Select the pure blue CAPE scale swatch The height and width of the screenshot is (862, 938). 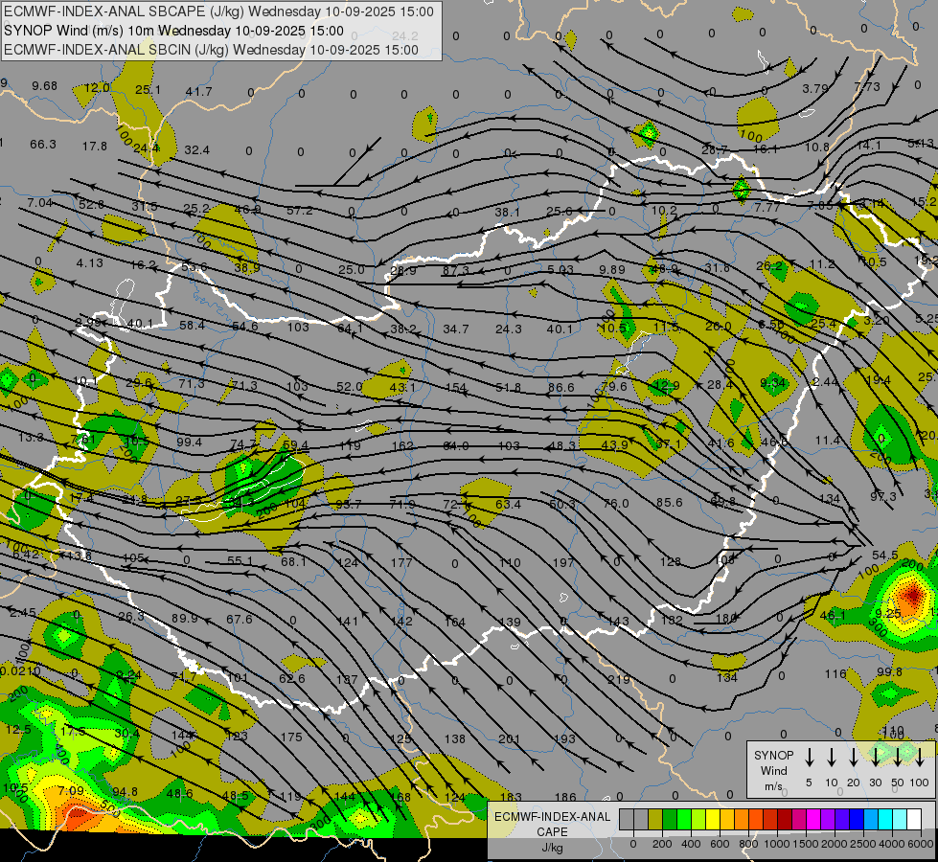[x=856, y=820]
